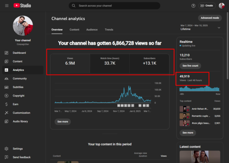
Task: Open the Copyright section
Action: click(x=19, y=96)
